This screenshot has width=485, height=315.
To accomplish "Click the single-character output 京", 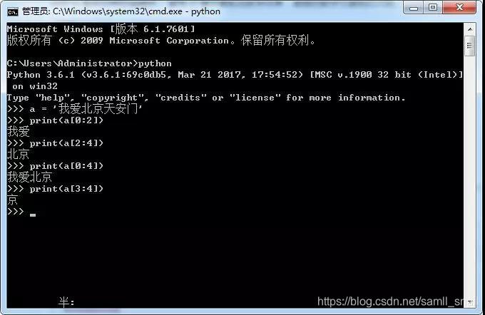I will pos(12,200).
